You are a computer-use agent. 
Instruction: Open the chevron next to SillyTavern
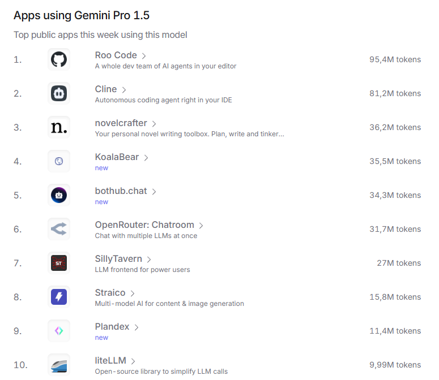tap(149, 260)
